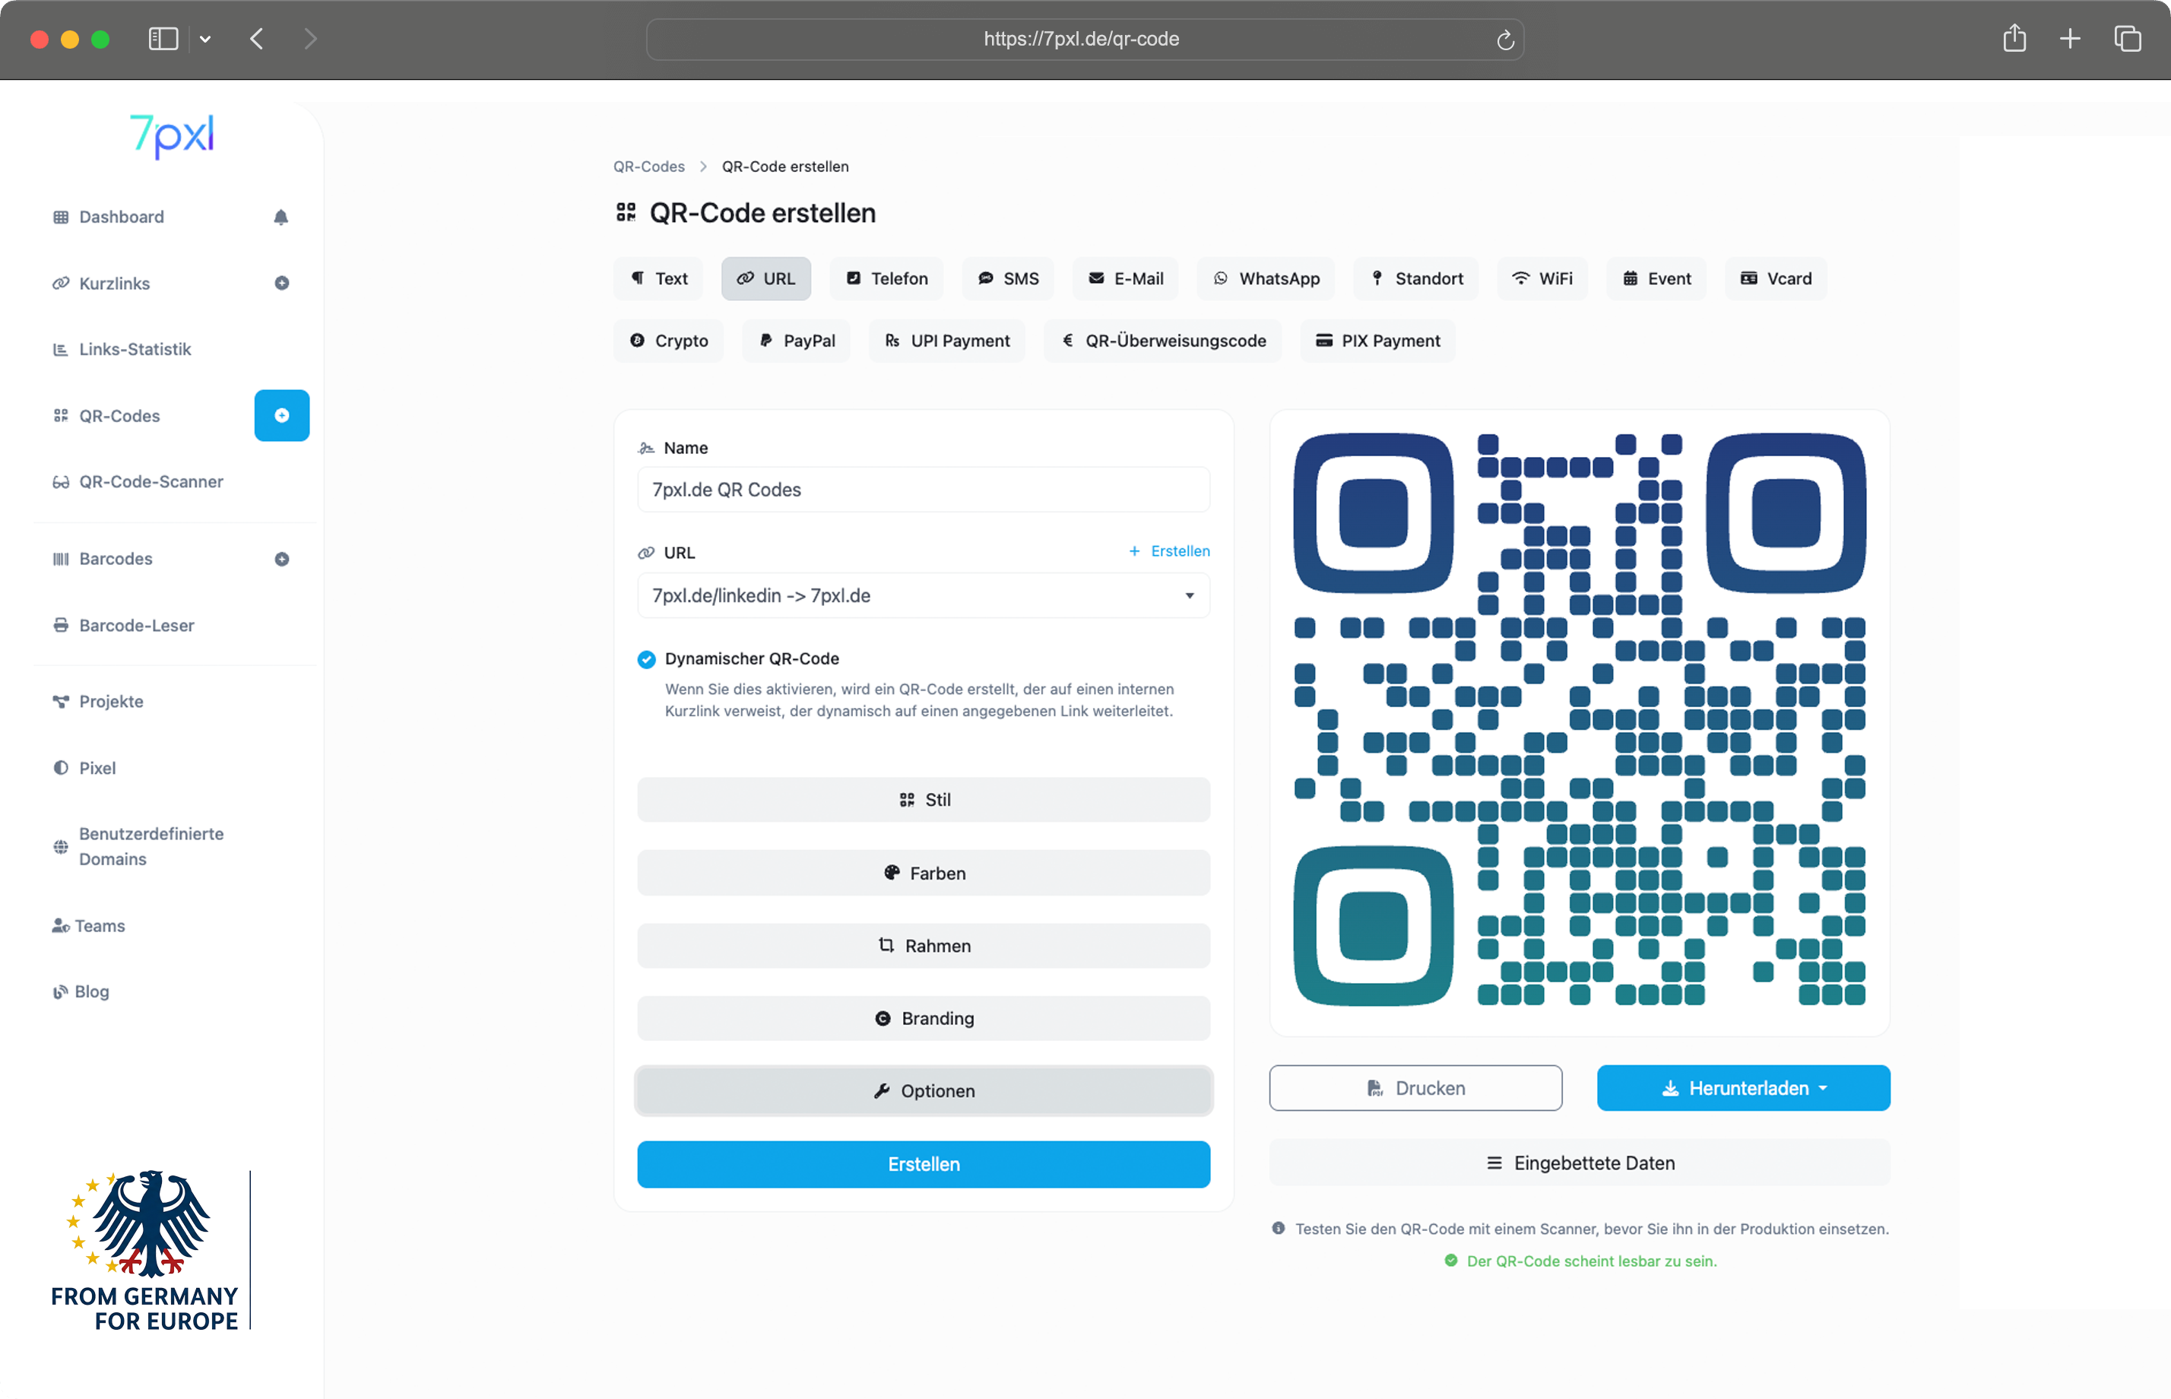Image resolution: width=2171 pixels, height=1399 pixels.
Task: Open the Dashboard notification bell
Action: pos(281,216)
